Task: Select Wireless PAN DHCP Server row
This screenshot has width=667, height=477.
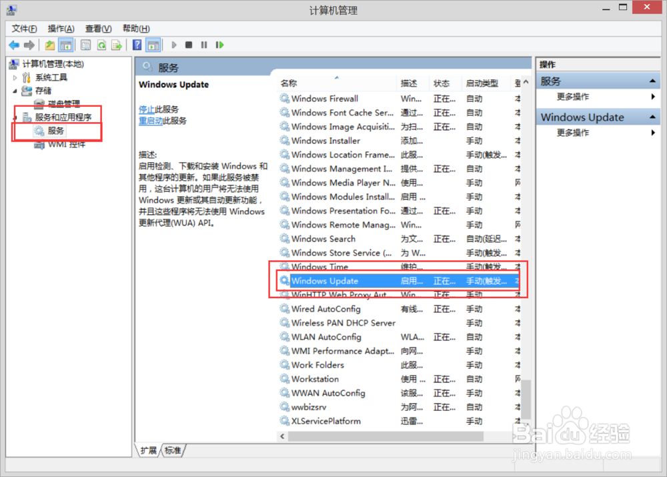Action: (x=399, y=323)
